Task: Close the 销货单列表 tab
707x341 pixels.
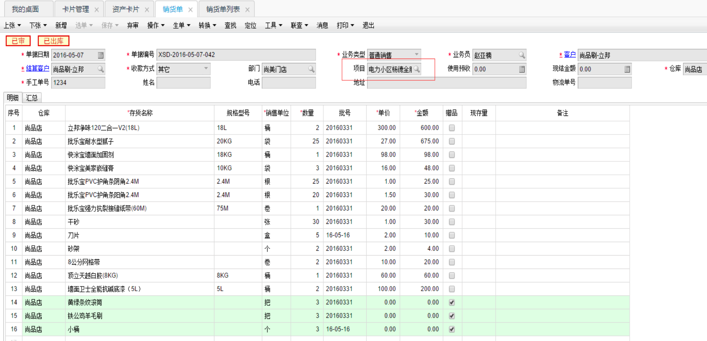Action: tap(248, 9)
